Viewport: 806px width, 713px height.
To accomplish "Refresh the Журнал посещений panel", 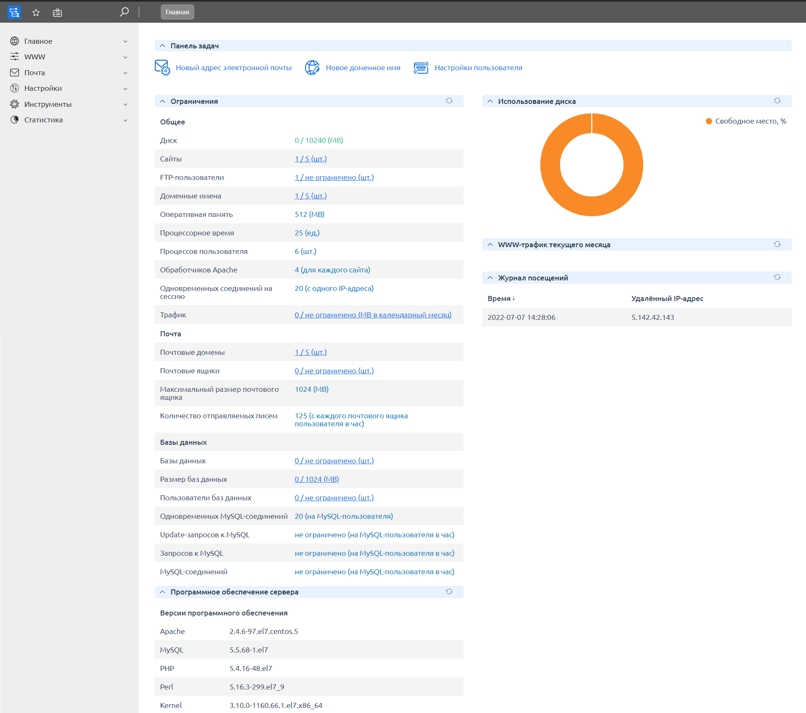I will [777, 277].
